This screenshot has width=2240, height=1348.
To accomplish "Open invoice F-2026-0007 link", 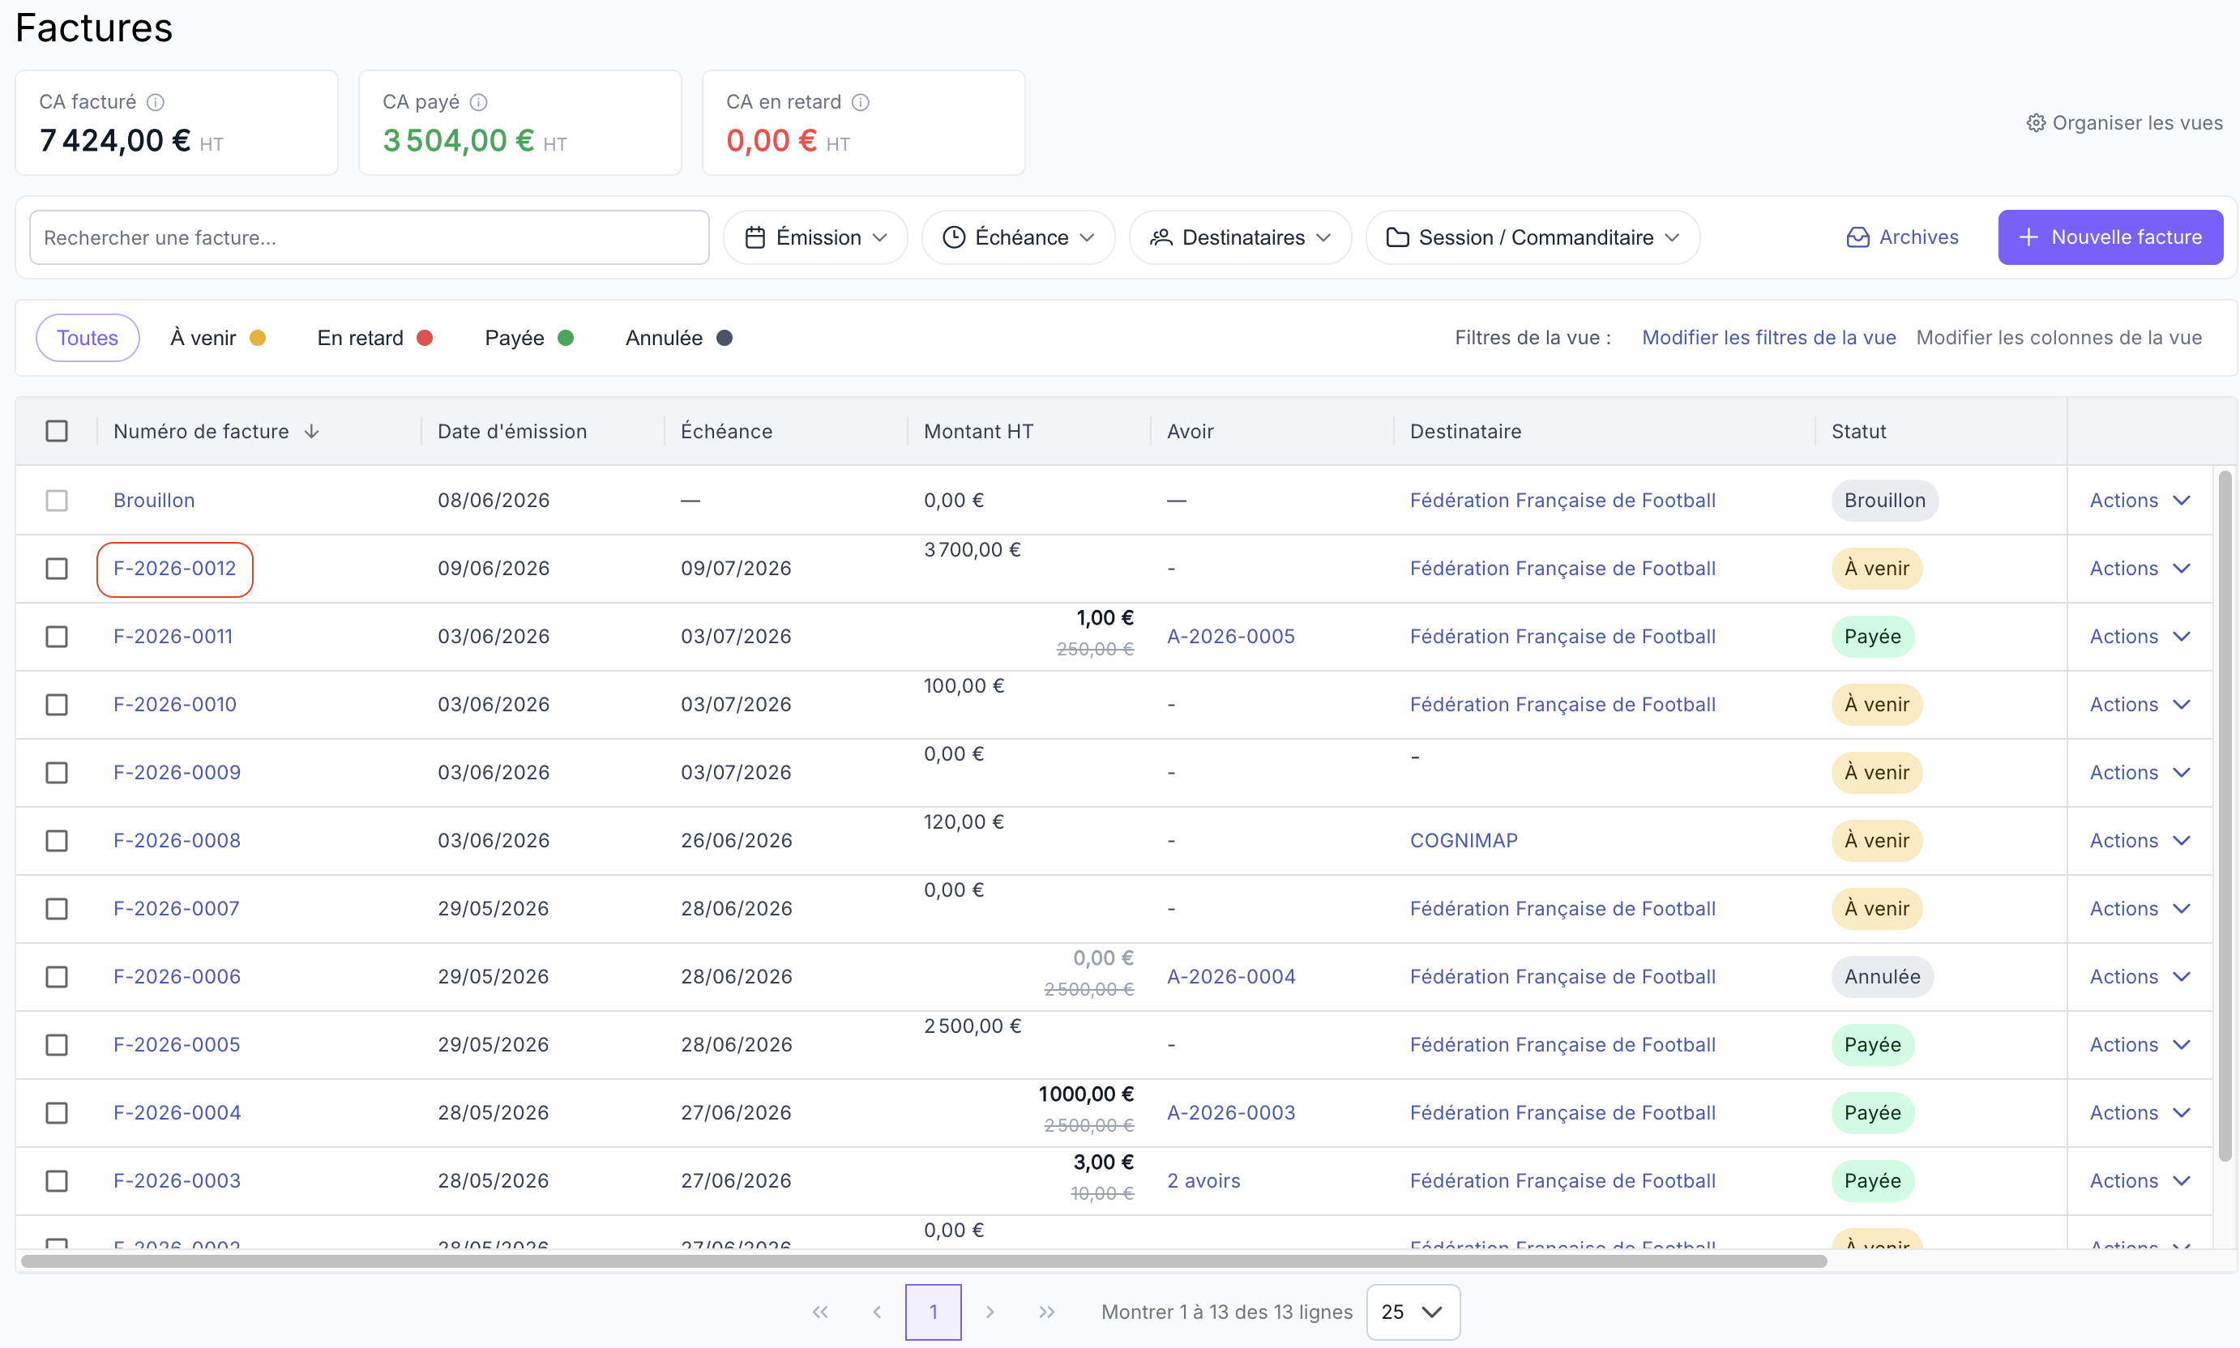I will (x=177, y=909).
